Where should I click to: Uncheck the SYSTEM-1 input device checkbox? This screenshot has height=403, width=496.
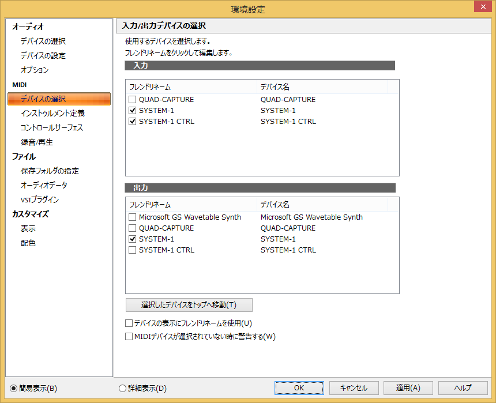click(133, 110)
